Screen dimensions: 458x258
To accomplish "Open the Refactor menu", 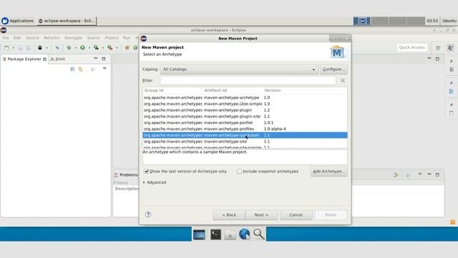I will (52, 38).
